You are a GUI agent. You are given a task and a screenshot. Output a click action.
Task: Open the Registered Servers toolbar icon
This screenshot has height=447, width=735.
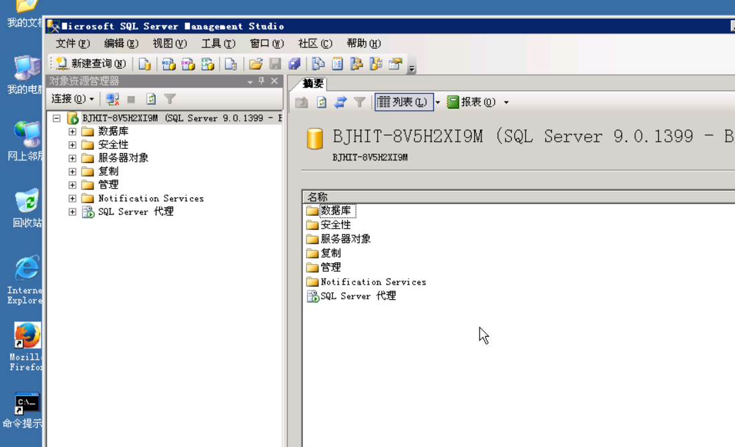[x=318, y=63]
